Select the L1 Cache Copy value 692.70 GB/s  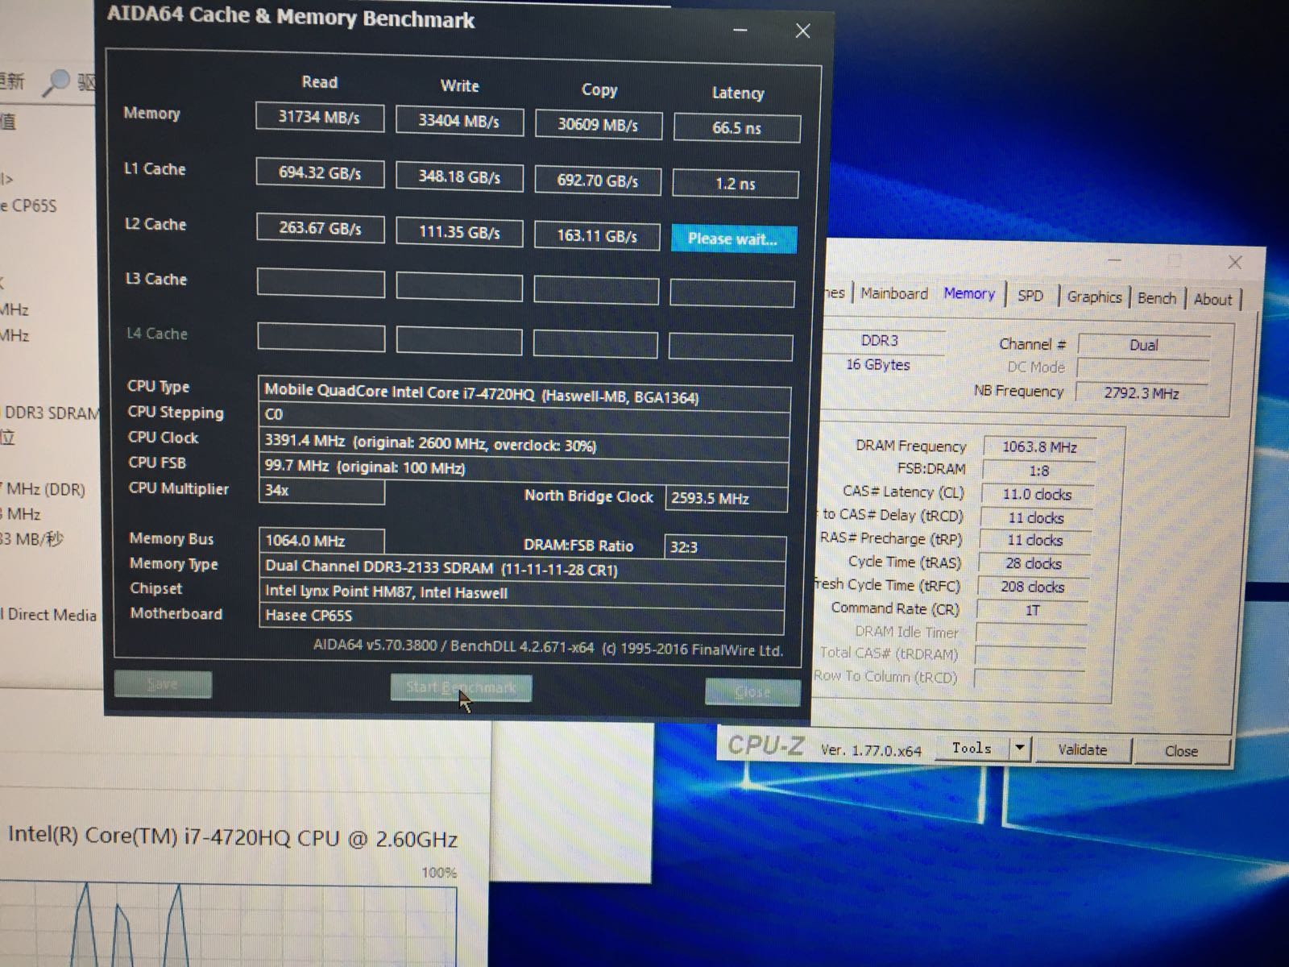[x=598, y=181]
